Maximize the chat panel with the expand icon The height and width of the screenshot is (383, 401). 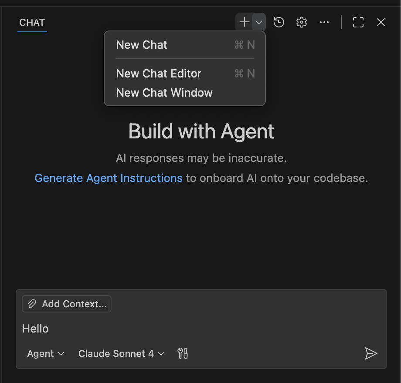coord(358,22)
